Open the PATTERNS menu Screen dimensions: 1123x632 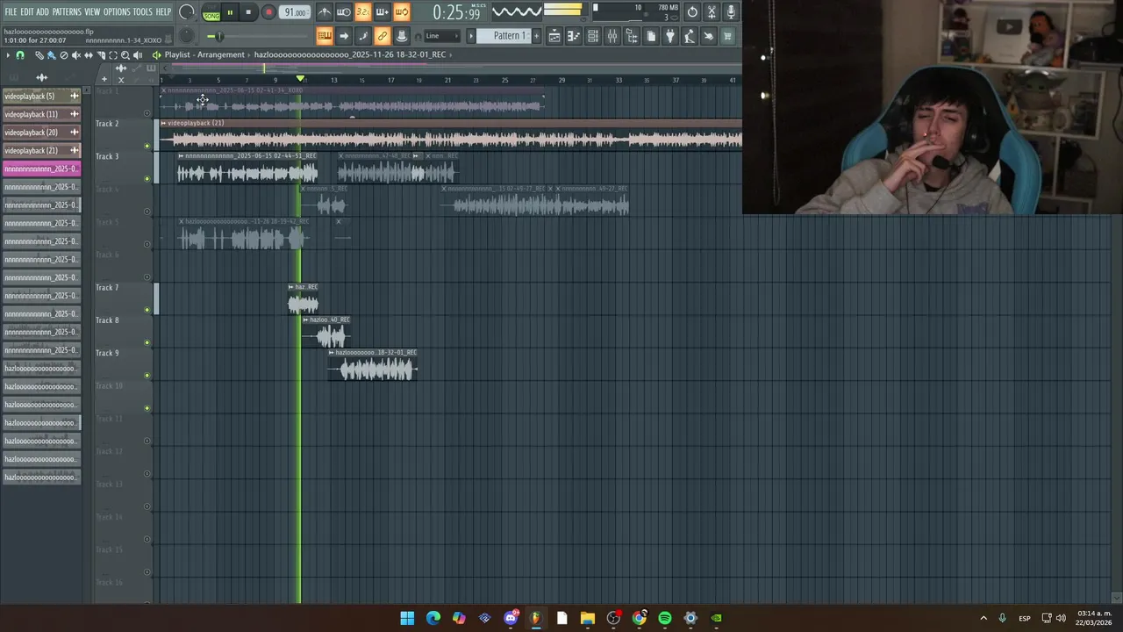(67, 11)
